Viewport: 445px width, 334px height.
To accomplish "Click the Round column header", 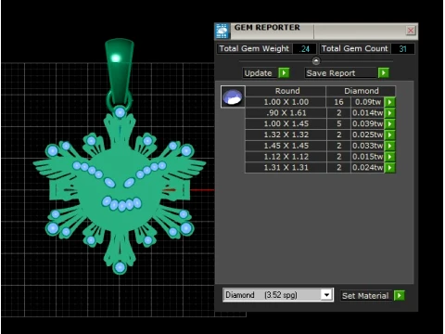I will (x=287, y=91).
